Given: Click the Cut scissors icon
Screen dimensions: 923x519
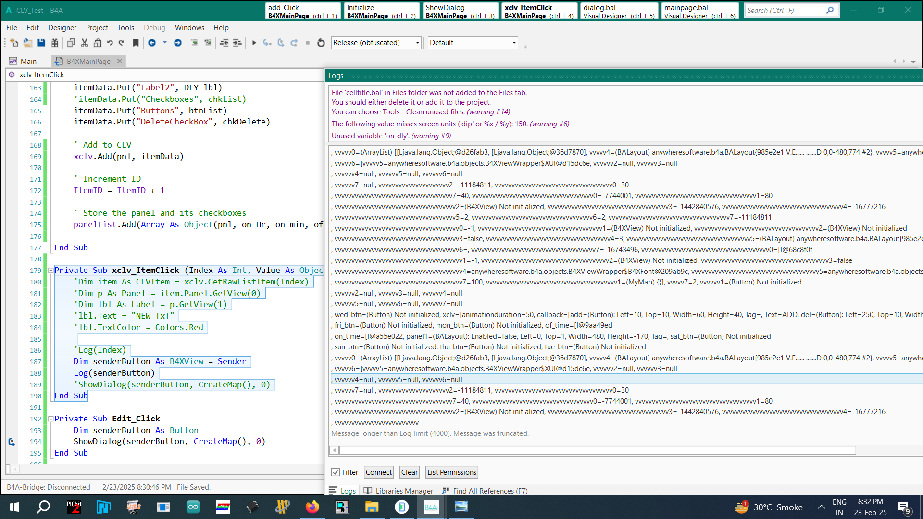Looking at the screenshot, I should [x=85, y=43].
